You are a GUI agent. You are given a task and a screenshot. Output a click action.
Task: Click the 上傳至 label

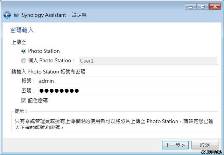point(19,42)
